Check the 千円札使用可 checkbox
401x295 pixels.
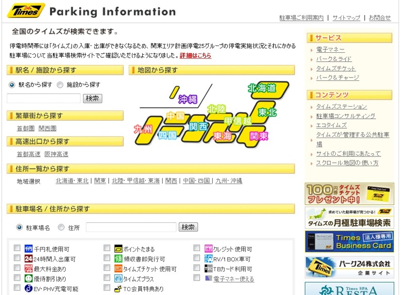[x=17, y=248]
